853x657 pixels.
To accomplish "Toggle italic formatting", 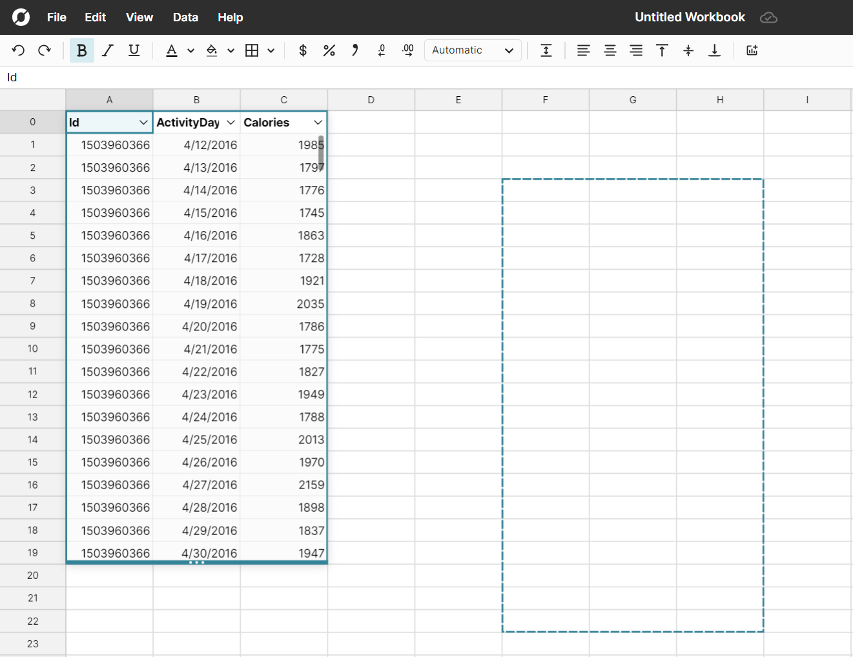I will (108, 50).
